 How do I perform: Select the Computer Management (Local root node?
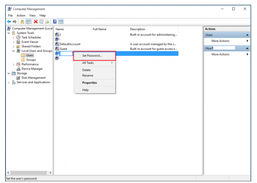tap(32, 28)
